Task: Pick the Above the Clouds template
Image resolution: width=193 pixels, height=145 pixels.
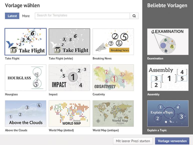Action: pyautogui.click(x=26, y=113)
